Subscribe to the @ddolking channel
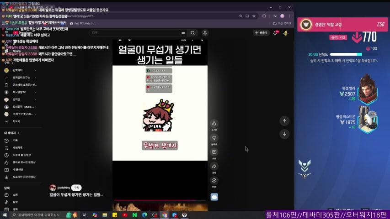 tap(76, 188)
